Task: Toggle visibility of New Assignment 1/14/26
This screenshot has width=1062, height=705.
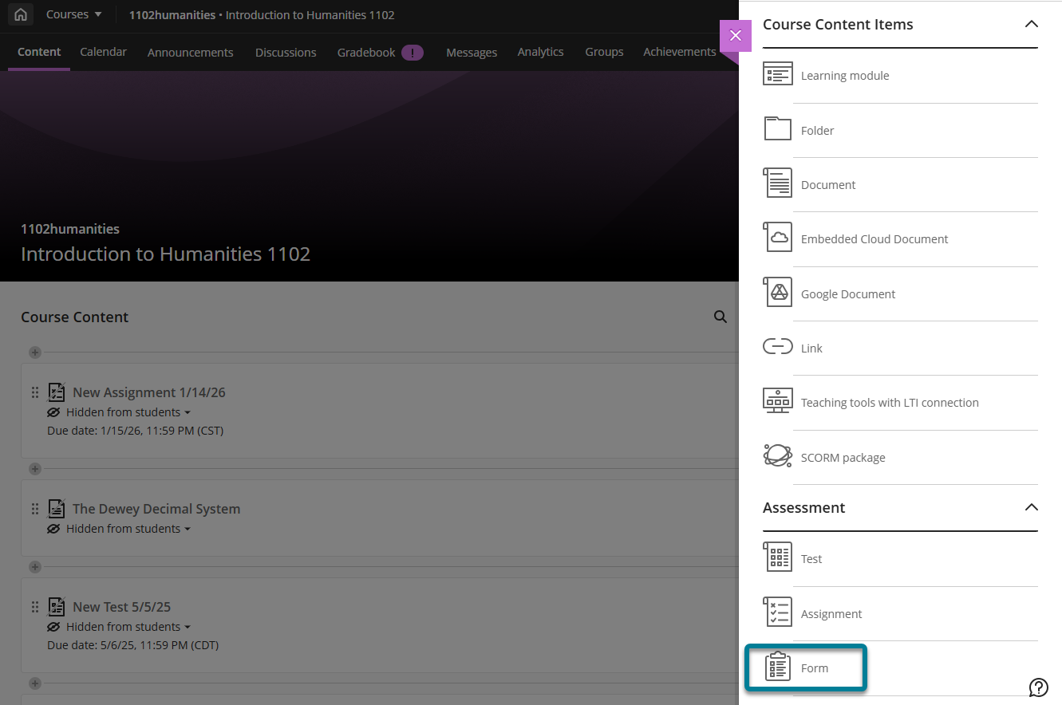Action: [x=118, y=412]
